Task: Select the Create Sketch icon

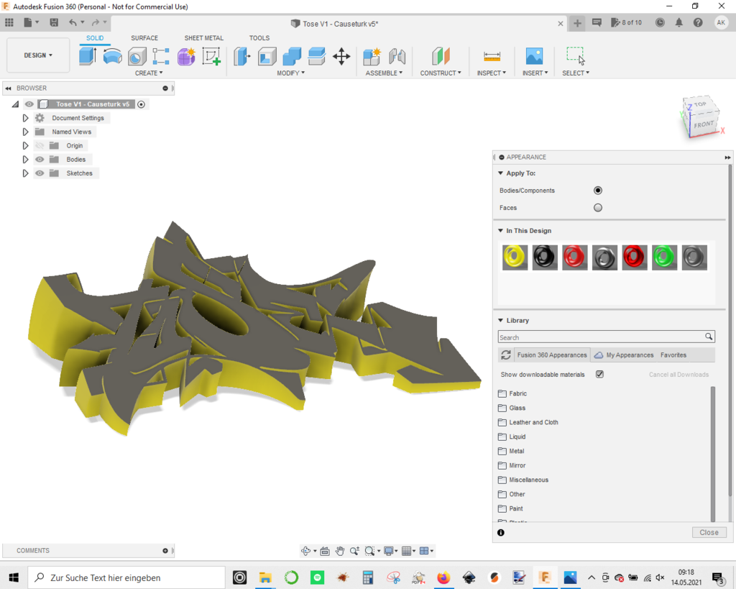Action: click(211, 56)
